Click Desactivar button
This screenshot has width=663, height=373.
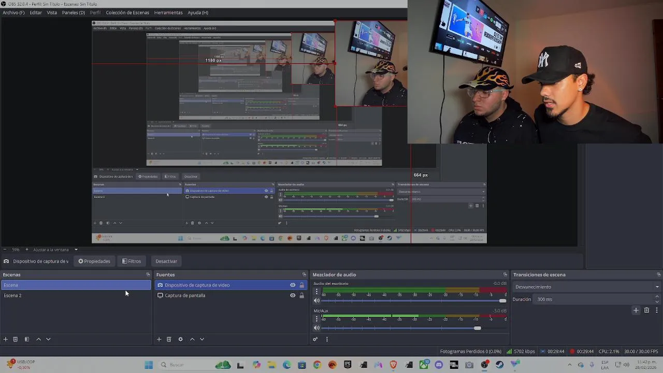166,261
